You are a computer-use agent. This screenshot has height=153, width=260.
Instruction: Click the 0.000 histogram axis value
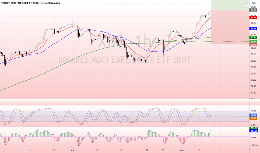pyautogui.click(x=253, y=137)
